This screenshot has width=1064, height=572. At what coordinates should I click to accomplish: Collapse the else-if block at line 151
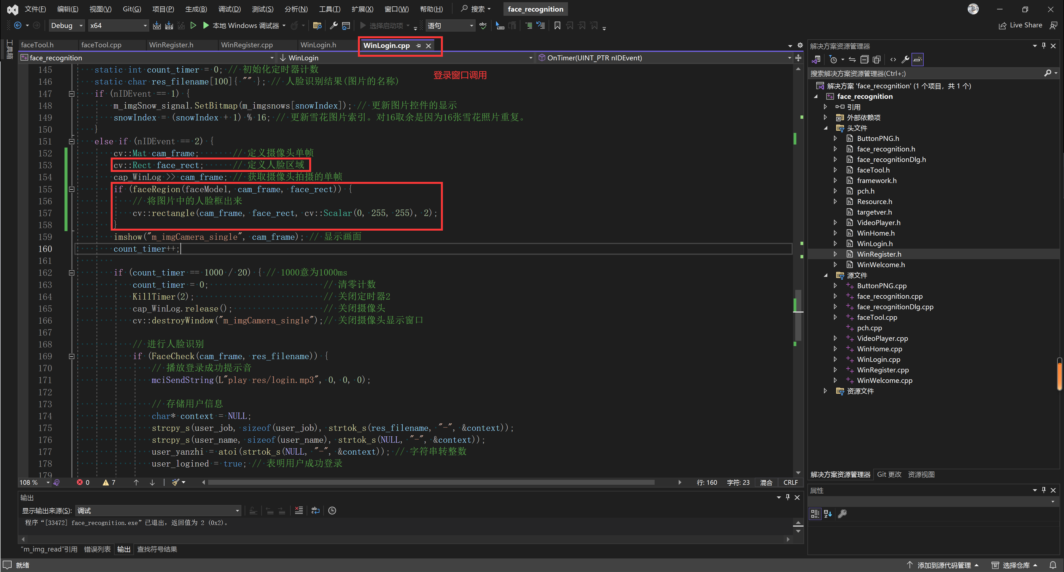pos(71,141)
